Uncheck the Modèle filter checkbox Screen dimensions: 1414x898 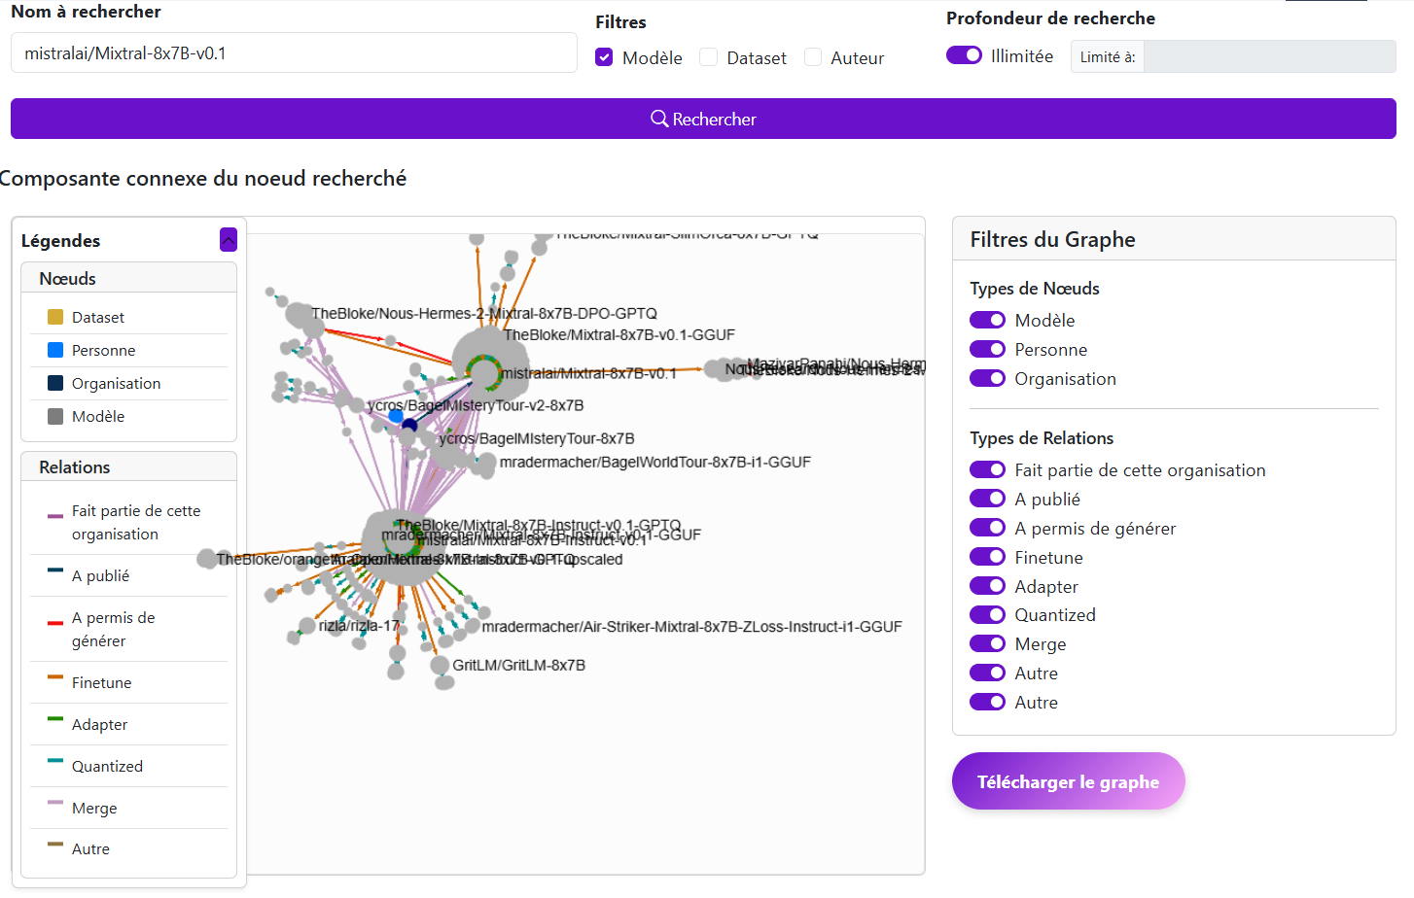604,57
